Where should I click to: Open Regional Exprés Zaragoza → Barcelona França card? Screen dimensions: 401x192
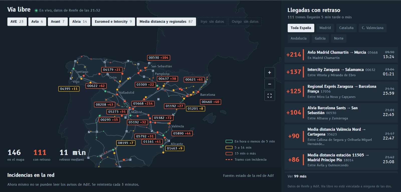coord(341,91)
